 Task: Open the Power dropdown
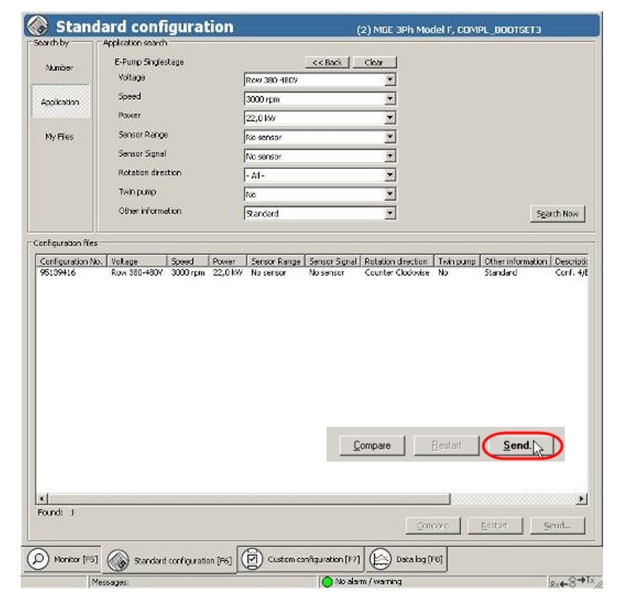coord(390,118)
